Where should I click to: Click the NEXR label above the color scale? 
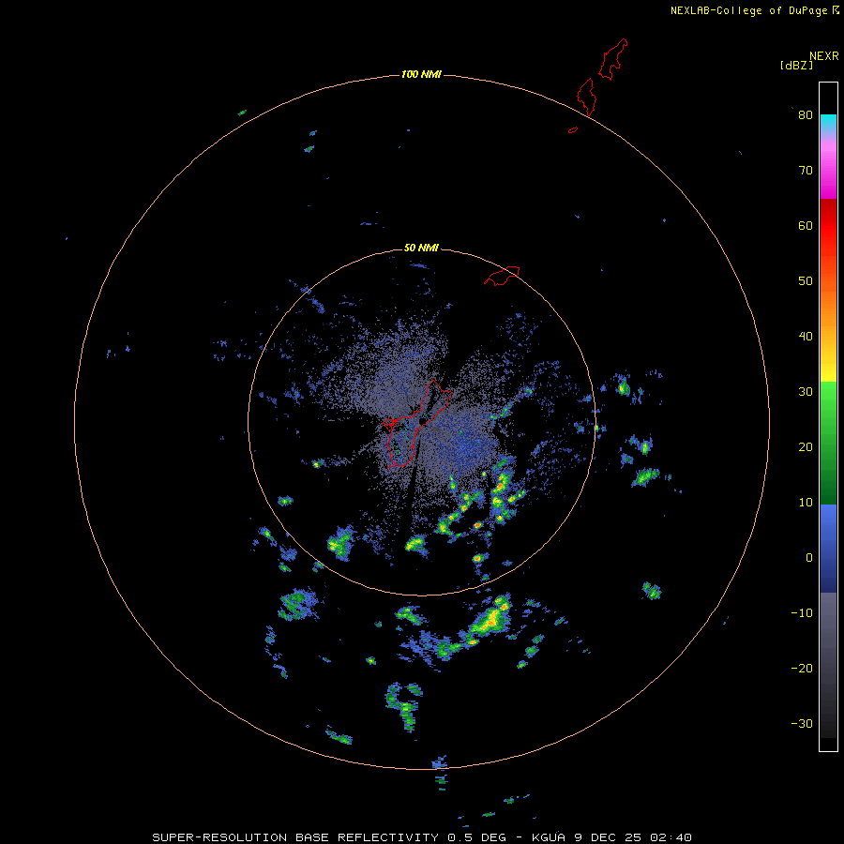coord(823,55)
